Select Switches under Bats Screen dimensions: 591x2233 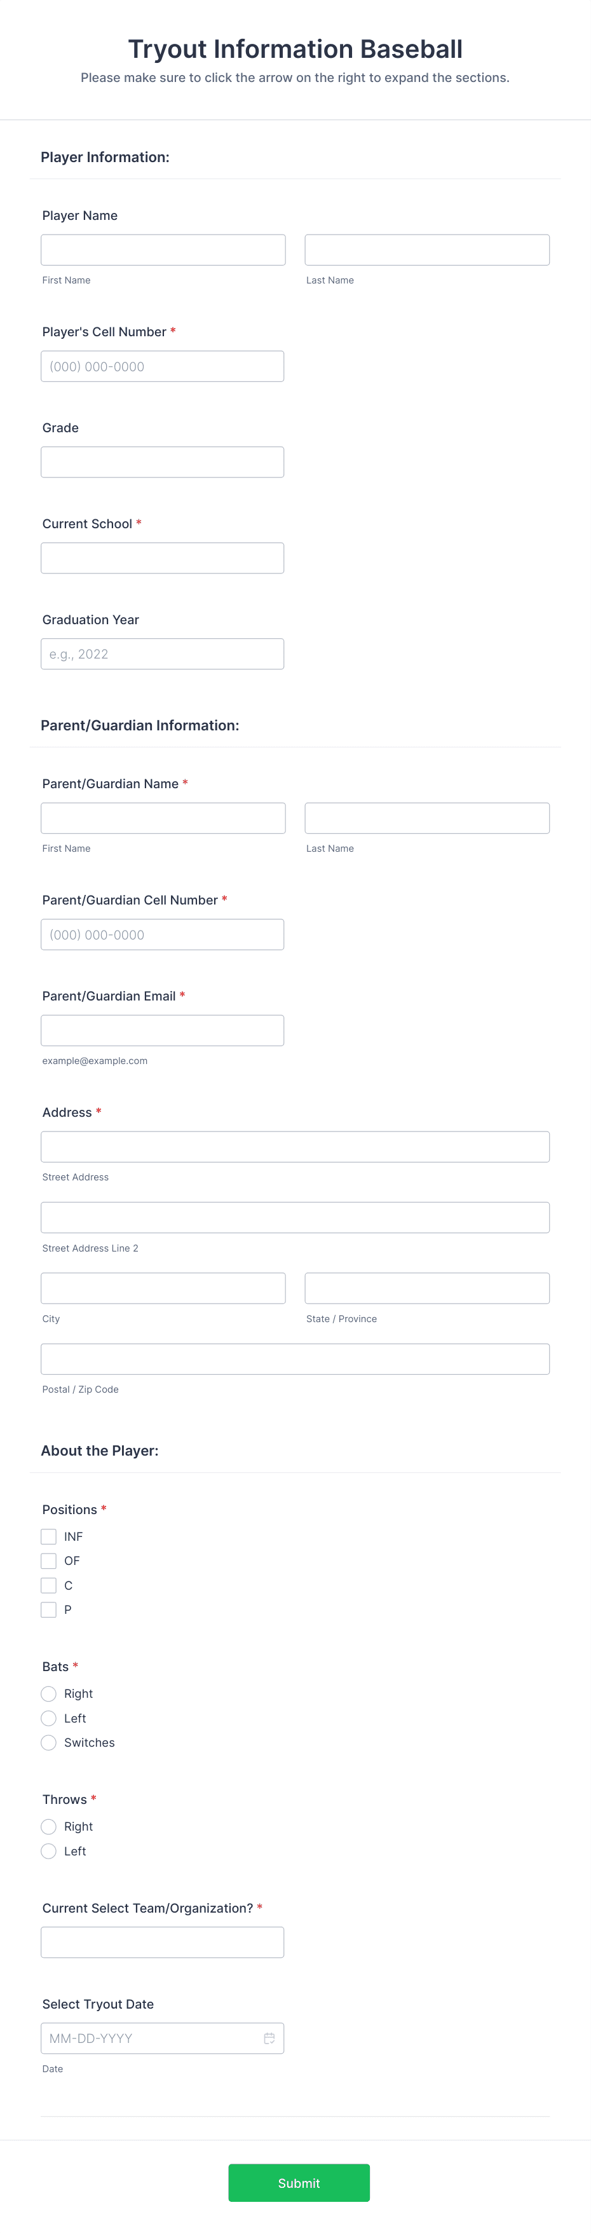[48, 1742]
